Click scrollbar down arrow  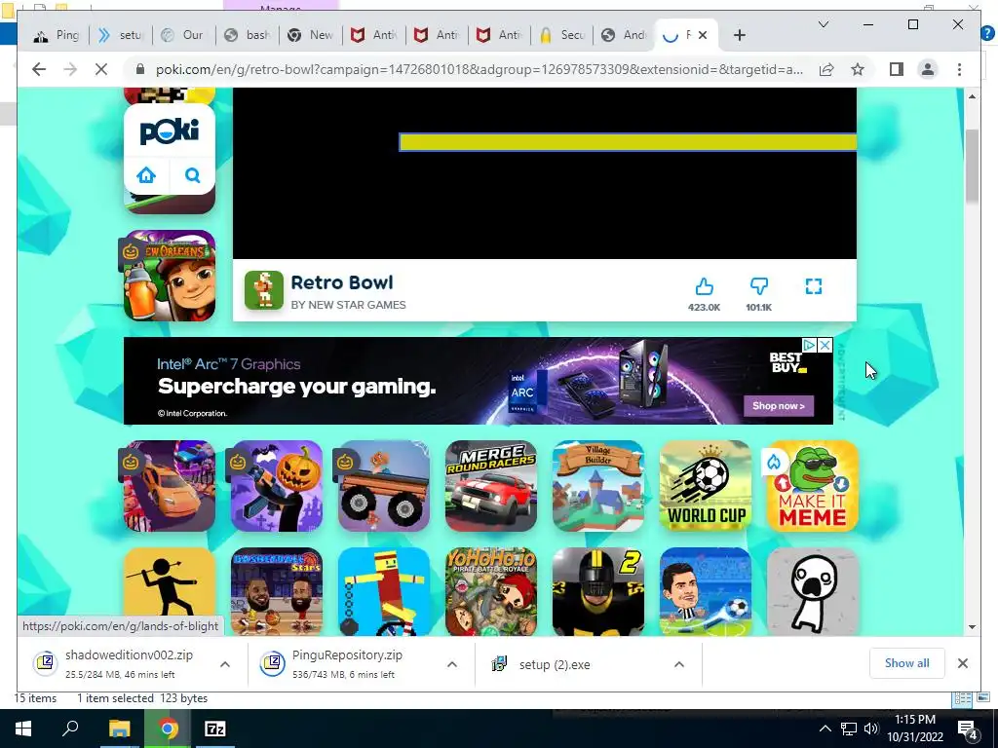click(972, 627)
